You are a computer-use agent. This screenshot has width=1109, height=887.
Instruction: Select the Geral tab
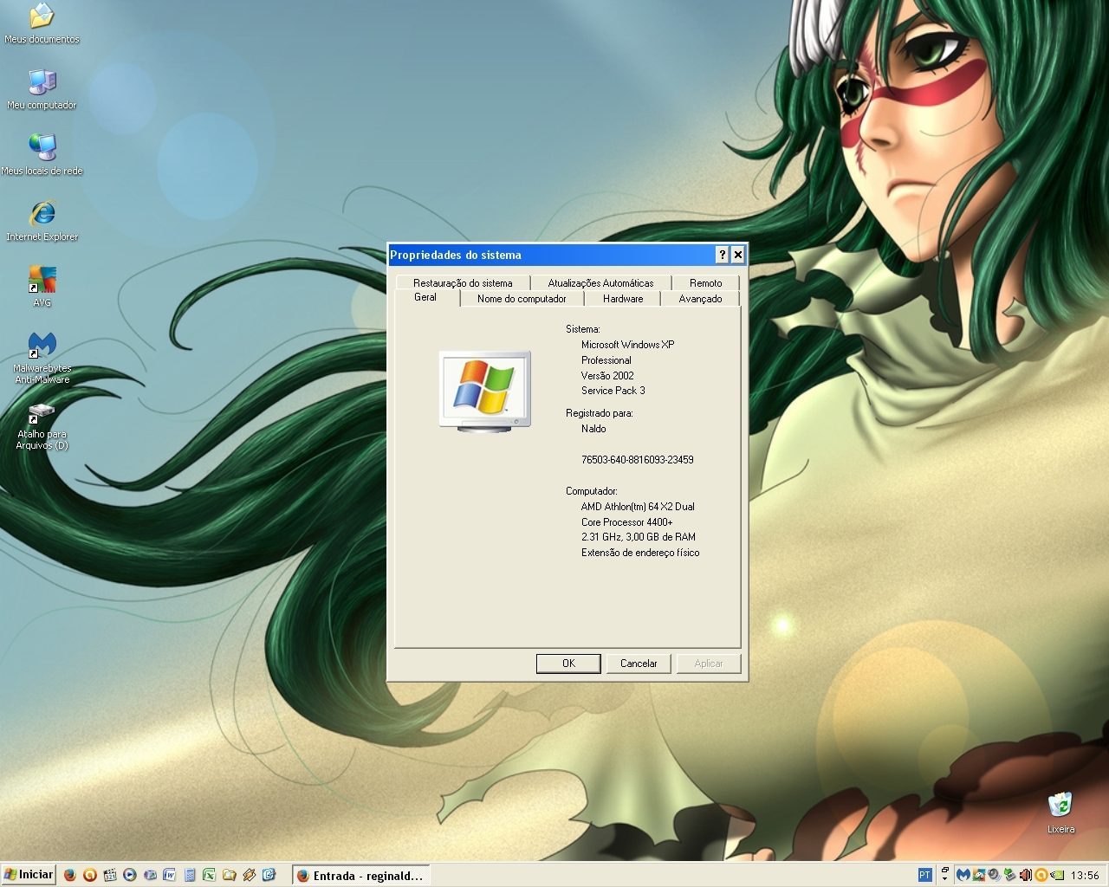click(425, 297)
